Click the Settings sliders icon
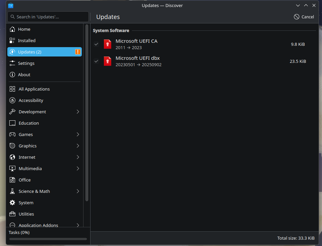 coord(12,63)
